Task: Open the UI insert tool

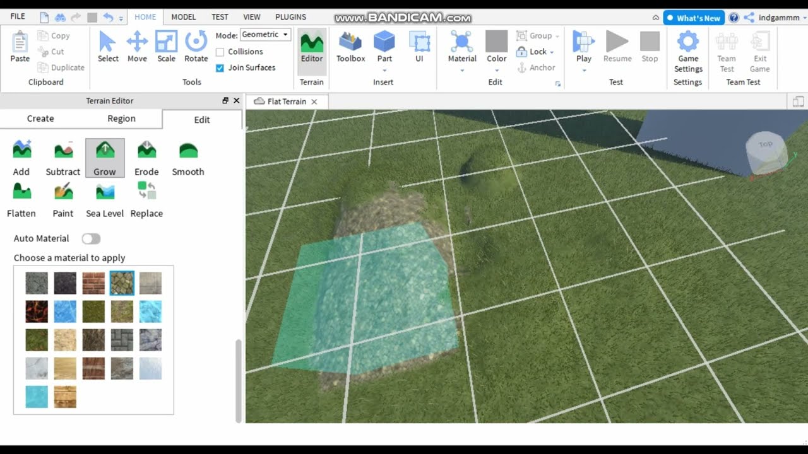Action: 419,47
